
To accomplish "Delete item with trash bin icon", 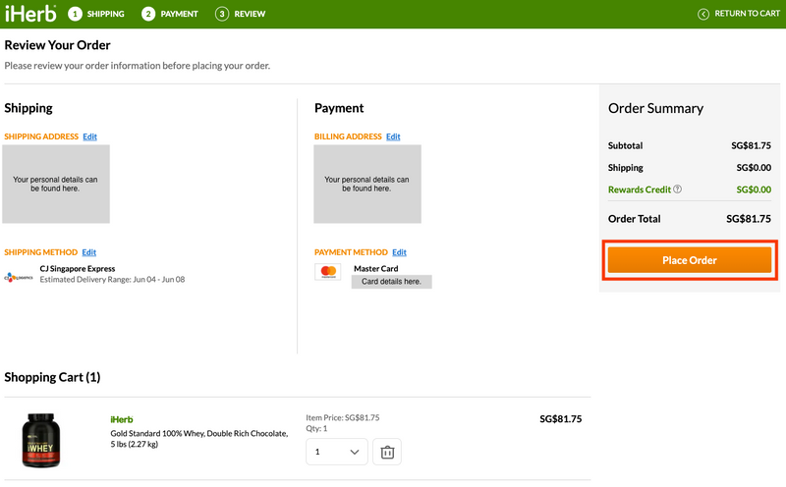I will click(387, 452).
